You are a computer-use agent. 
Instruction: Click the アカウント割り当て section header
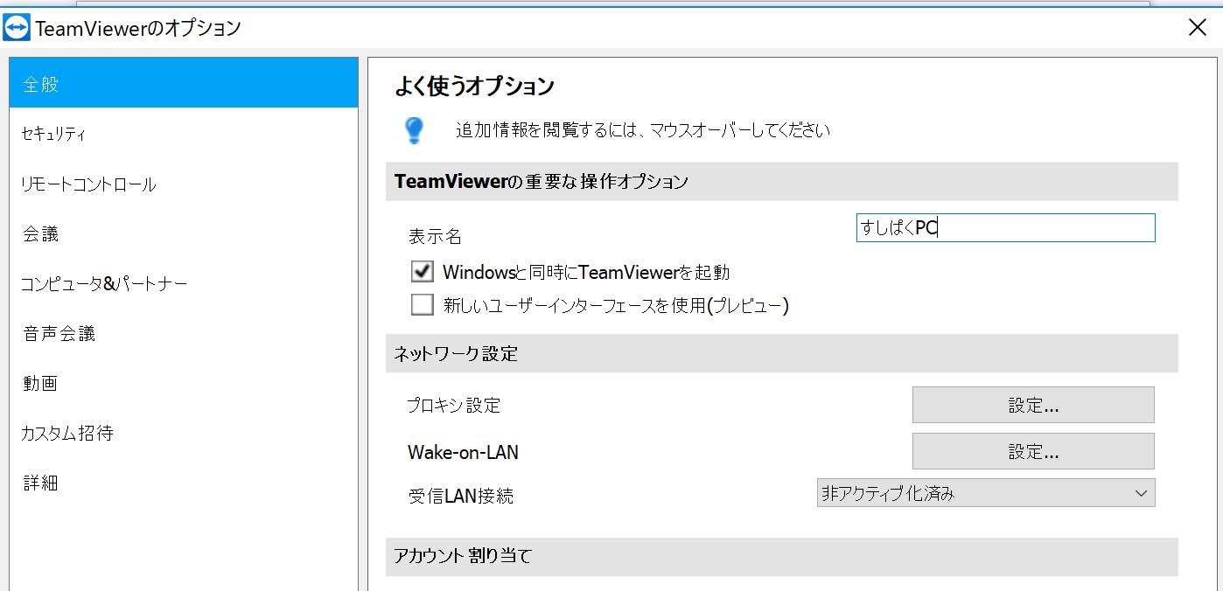pyautogui.click(x=781, y=556)
